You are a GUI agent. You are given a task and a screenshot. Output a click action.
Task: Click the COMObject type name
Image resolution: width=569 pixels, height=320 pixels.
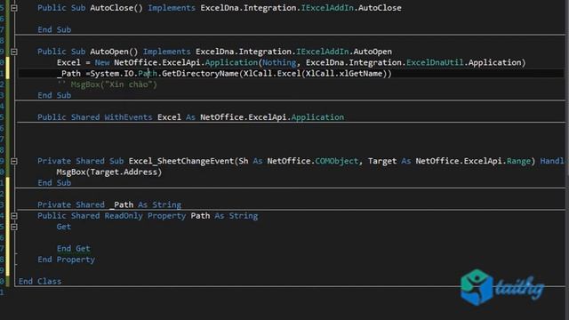[x=336, y=161]
